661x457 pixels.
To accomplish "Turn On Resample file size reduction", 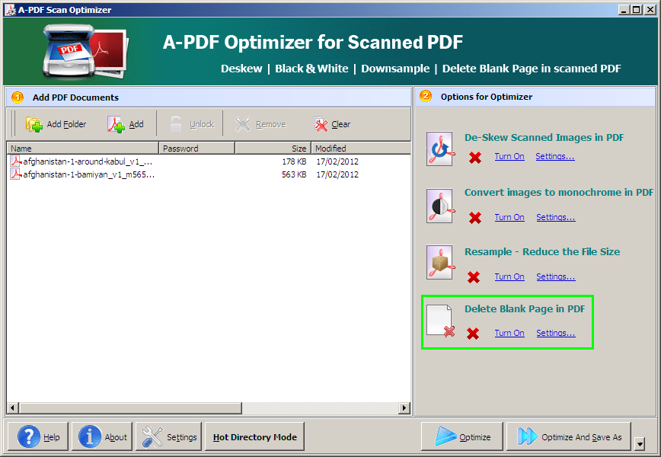I will point(509,276).
